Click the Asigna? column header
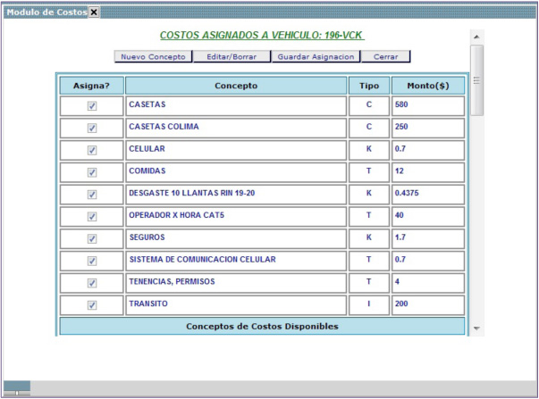The height and width of the screenshot is (399, 539). (91, 86)
